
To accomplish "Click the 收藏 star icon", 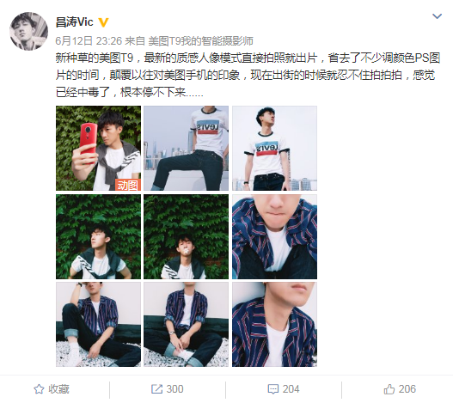I will tap(39, 389).
